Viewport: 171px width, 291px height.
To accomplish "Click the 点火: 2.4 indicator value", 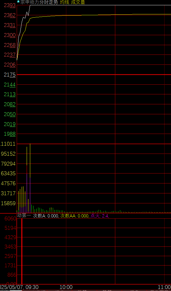I will (99, 216).
